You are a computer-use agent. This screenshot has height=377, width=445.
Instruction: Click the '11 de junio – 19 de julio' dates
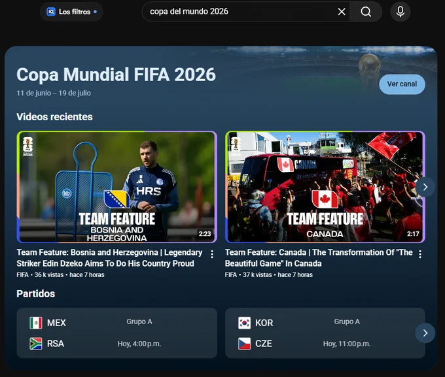[x=54, y=93]
